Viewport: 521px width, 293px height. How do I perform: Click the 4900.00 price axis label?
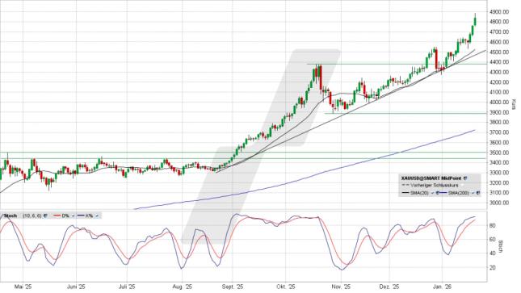498,11
